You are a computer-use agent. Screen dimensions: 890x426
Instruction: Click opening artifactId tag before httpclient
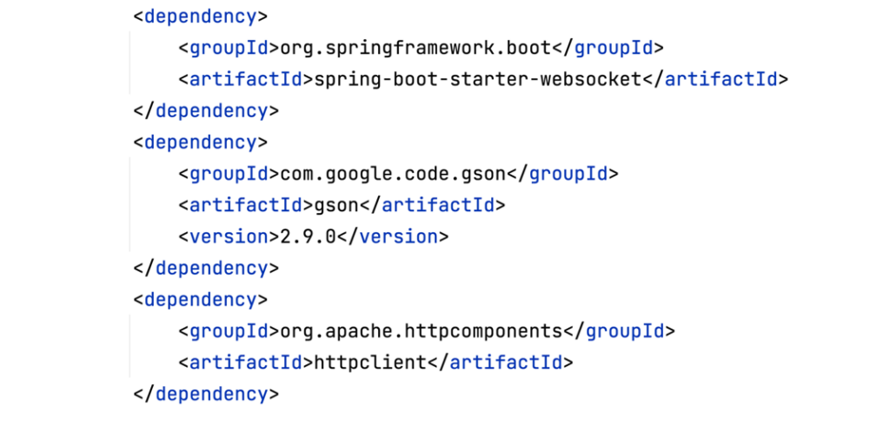[246, 363]
